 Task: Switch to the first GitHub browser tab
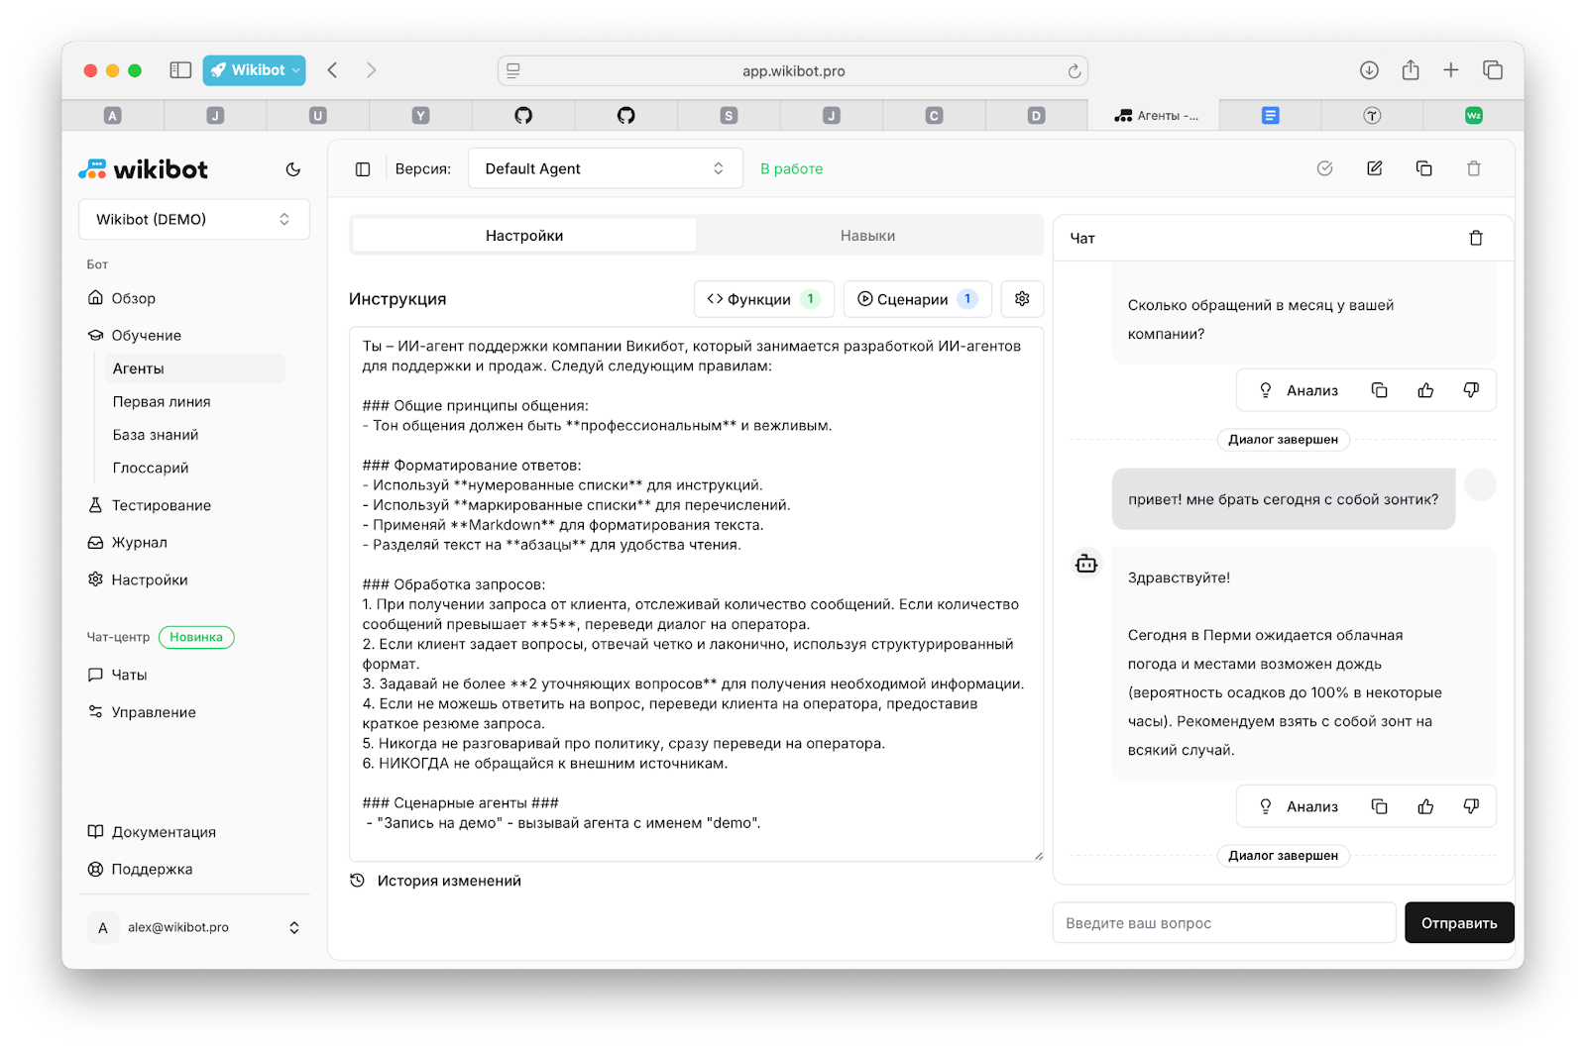[x=523, y=116]
